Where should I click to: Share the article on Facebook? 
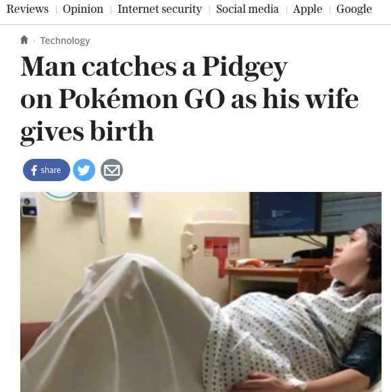pyautogui.click(x=47, y=170)
